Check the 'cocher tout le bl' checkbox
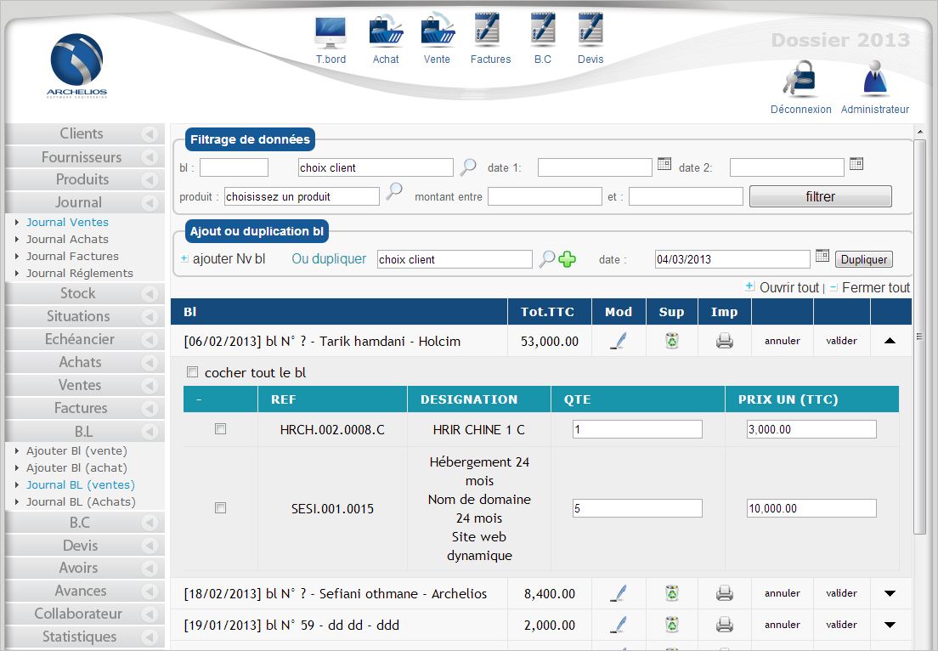 (x=192, y=372)
